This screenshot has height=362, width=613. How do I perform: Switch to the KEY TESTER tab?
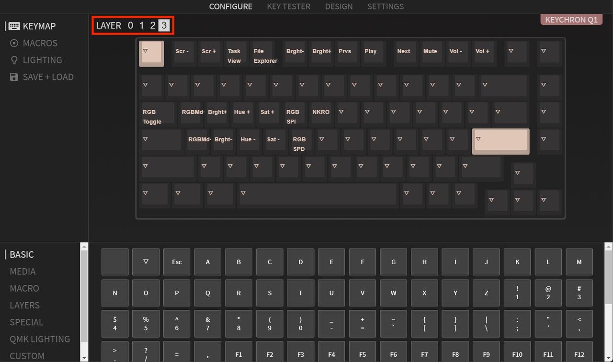(x=288, y=6)
